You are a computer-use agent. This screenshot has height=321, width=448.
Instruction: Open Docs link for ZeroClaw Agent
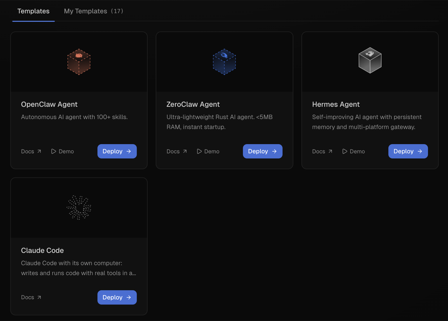(x=177, y=151)
